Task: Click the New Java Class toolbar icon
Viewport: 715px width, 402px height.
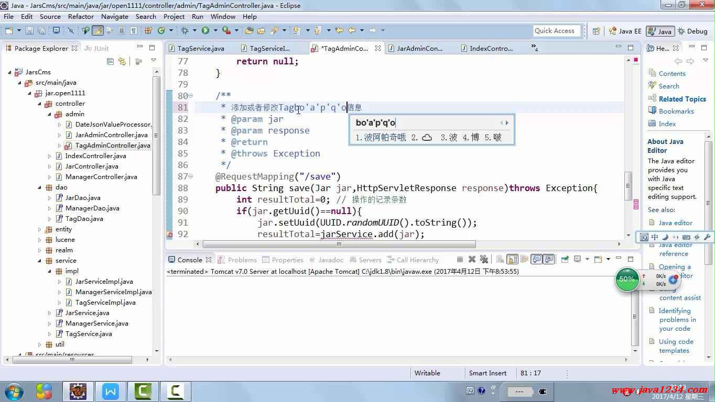Action: point(161,31)
